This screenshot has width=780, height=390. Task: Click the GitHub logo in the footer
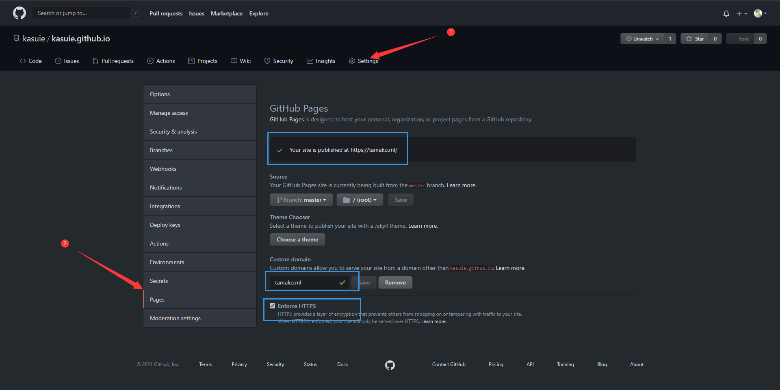pos(390,365)
